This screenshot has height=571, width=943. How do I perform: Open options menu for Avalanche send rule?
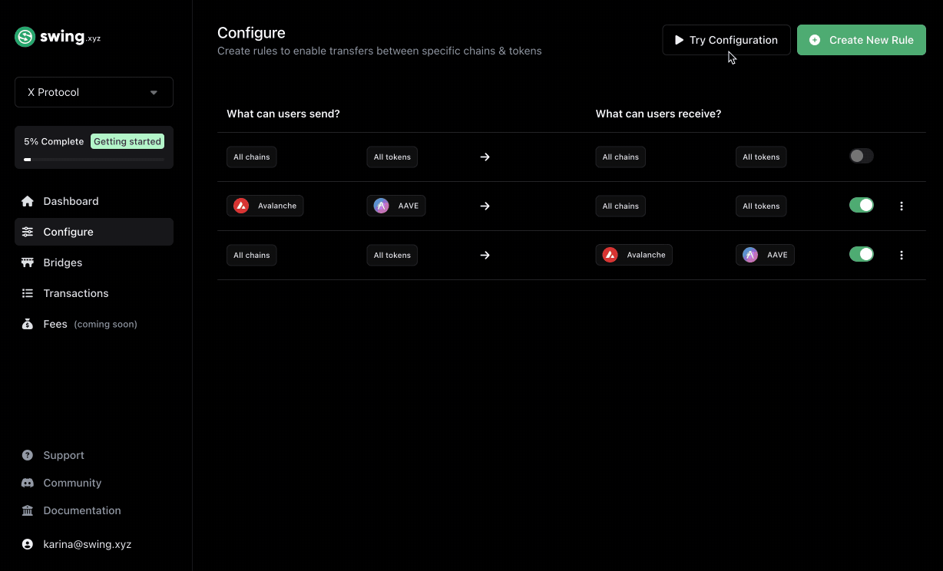902,206
